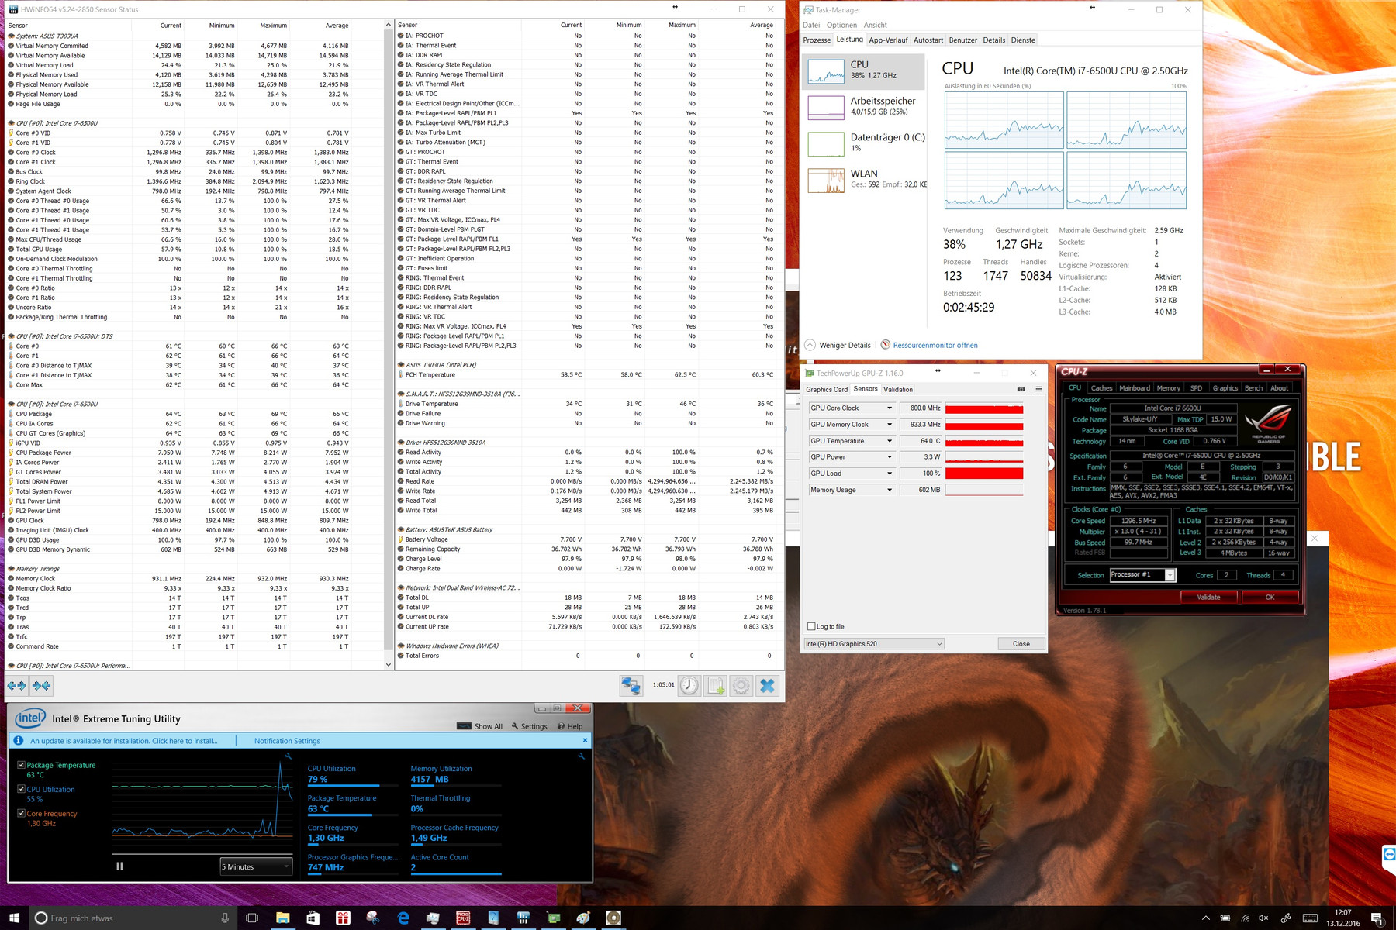Open Intel(R) HD Graphics 520 device dropdown
Viewport: 1396px width, 930px height.
[x=874, y=643]
